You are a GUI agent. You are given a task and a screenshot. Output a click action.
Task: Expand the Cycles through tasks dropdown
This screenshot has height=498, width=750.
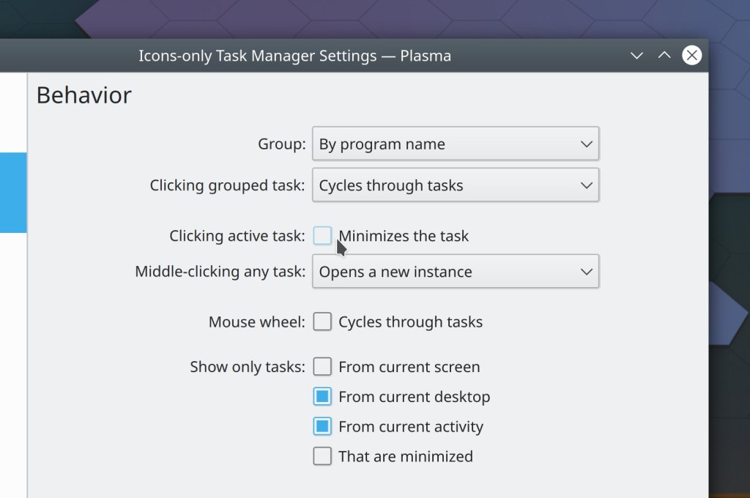455,185
